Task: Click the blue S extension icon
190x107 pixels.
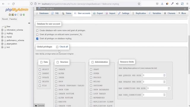Action: (182, 4)
